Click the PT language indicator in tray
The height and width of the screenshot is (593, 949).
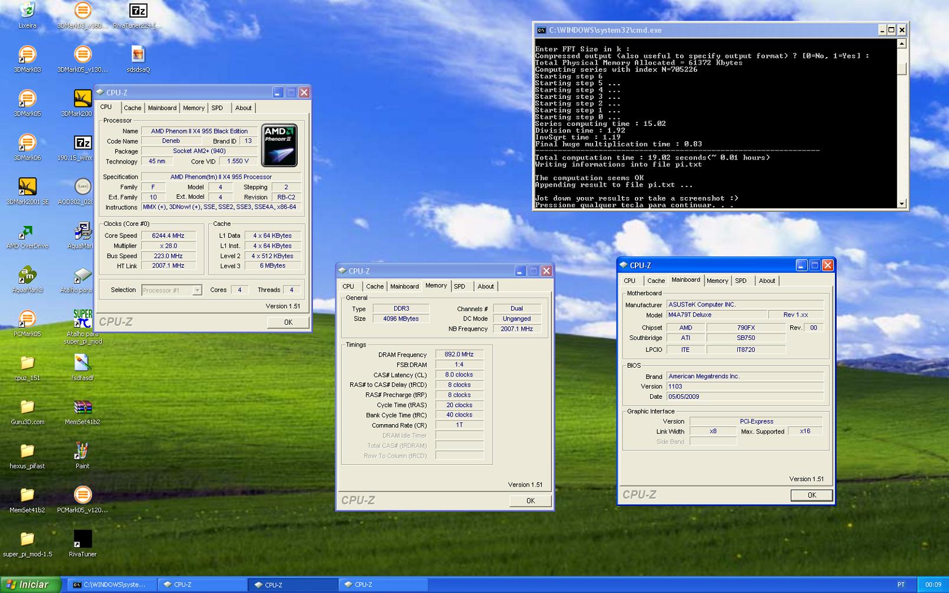(x=901, y=585)
